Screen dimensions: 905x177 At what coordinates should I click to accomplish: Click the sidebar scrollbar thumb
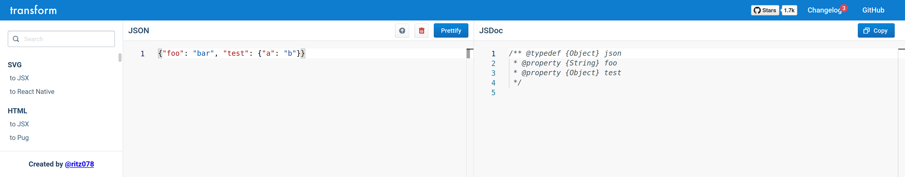click(x=120, y=58)
